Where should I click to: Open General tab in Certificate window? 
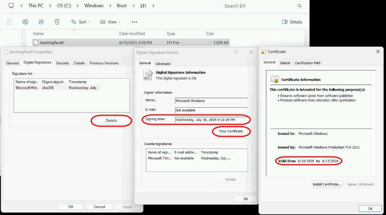[269, 62]
